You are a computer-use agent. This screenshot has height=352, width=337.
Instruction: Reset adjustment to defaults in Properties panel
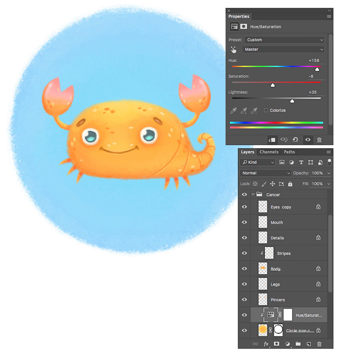pos(296,139)
